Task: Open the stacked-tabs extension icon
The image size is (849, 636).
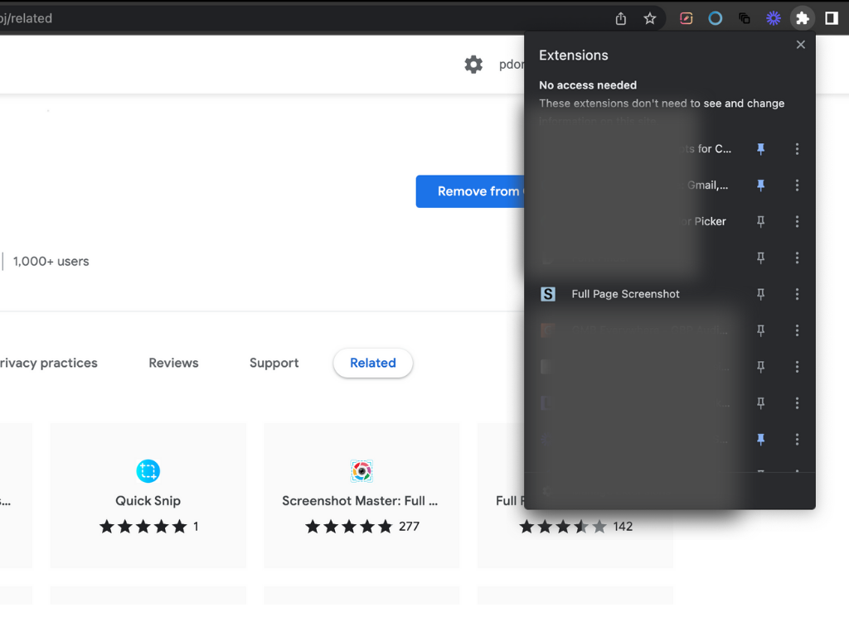Action: coord(744,17)
